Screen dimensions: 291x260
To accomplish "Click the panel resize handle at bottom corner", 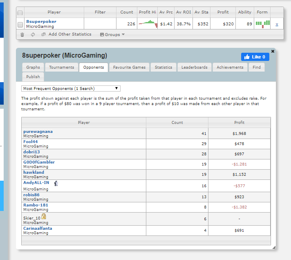I will click(x=274, y=247).
